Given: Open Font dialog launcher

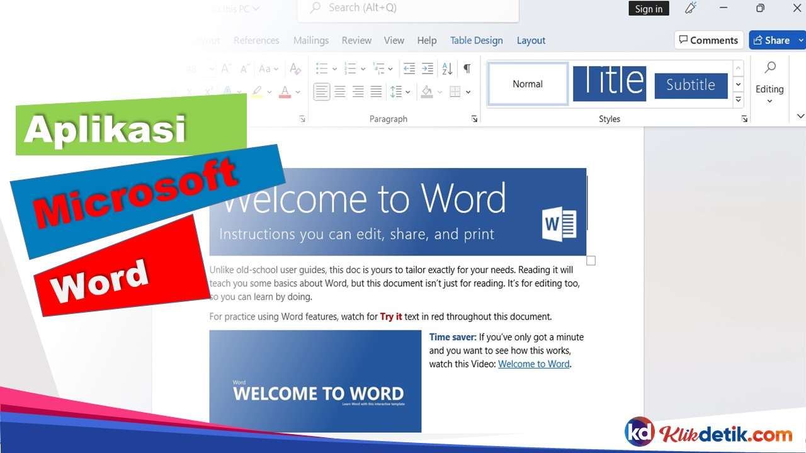Looking at the screenshot, I should tap(302, 119).
